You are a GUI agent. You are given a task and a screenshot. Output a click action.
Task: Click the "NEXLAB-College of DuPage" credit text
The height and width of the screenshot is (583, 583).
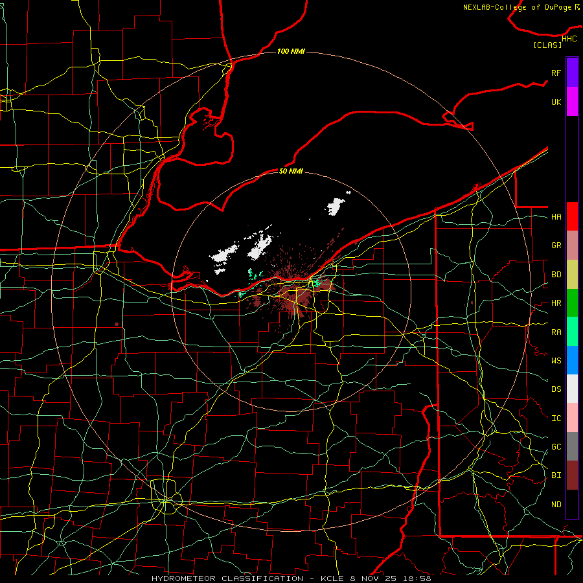click(517, 7)
